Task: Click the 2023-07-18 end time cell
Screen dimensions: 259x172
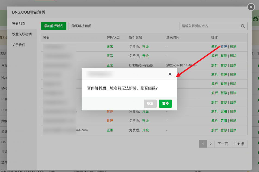Action: pyautogui.click(x=181, y=65)
